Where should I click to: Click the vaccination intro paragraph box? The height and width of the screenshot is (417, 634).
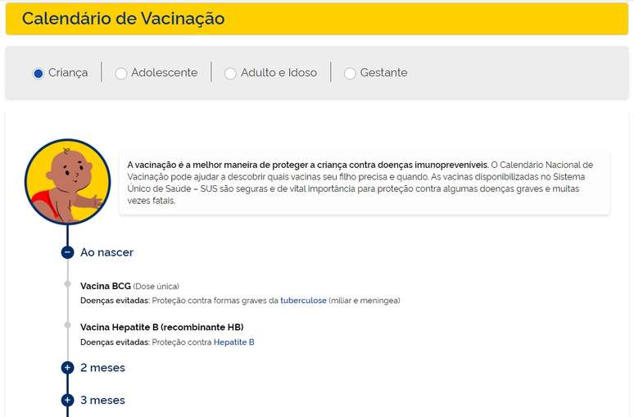click(364, 182)
